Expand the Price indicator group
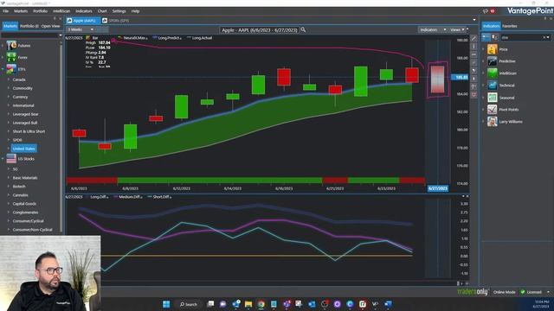This screenshot has height=311, width=554. (483, 50)
